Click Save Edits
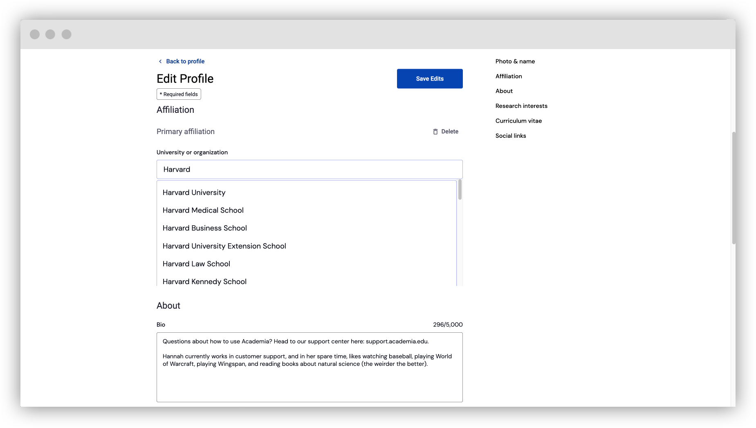 [x=430, y=78]
